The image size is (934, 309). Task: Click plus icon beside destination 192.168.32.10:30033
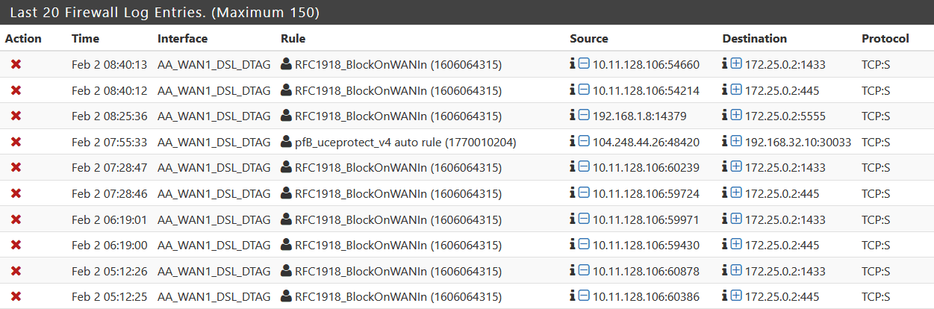pyautogui.click(x=736, y=142)
